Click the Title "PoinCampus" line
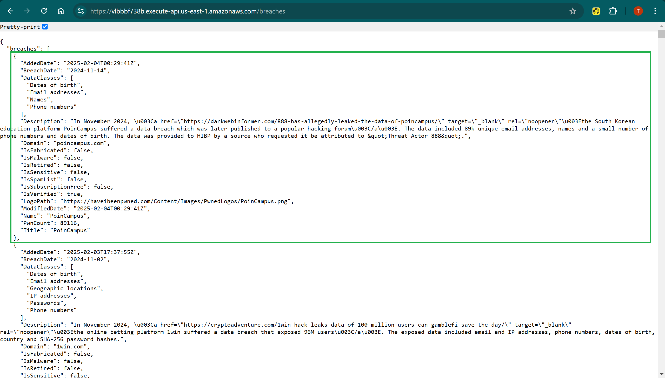665x378 pixels. (55, 231)
